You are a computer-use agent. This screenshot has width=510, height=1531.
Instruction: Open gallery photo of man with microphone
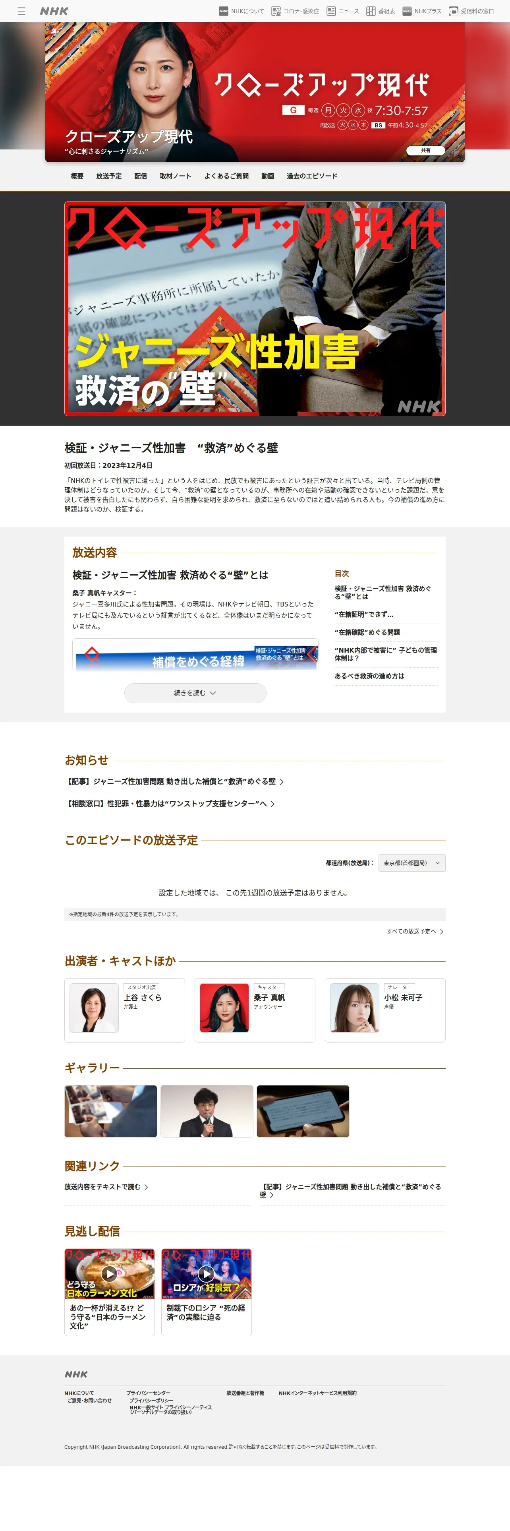pyautogui.click(x=207, y=1111)
